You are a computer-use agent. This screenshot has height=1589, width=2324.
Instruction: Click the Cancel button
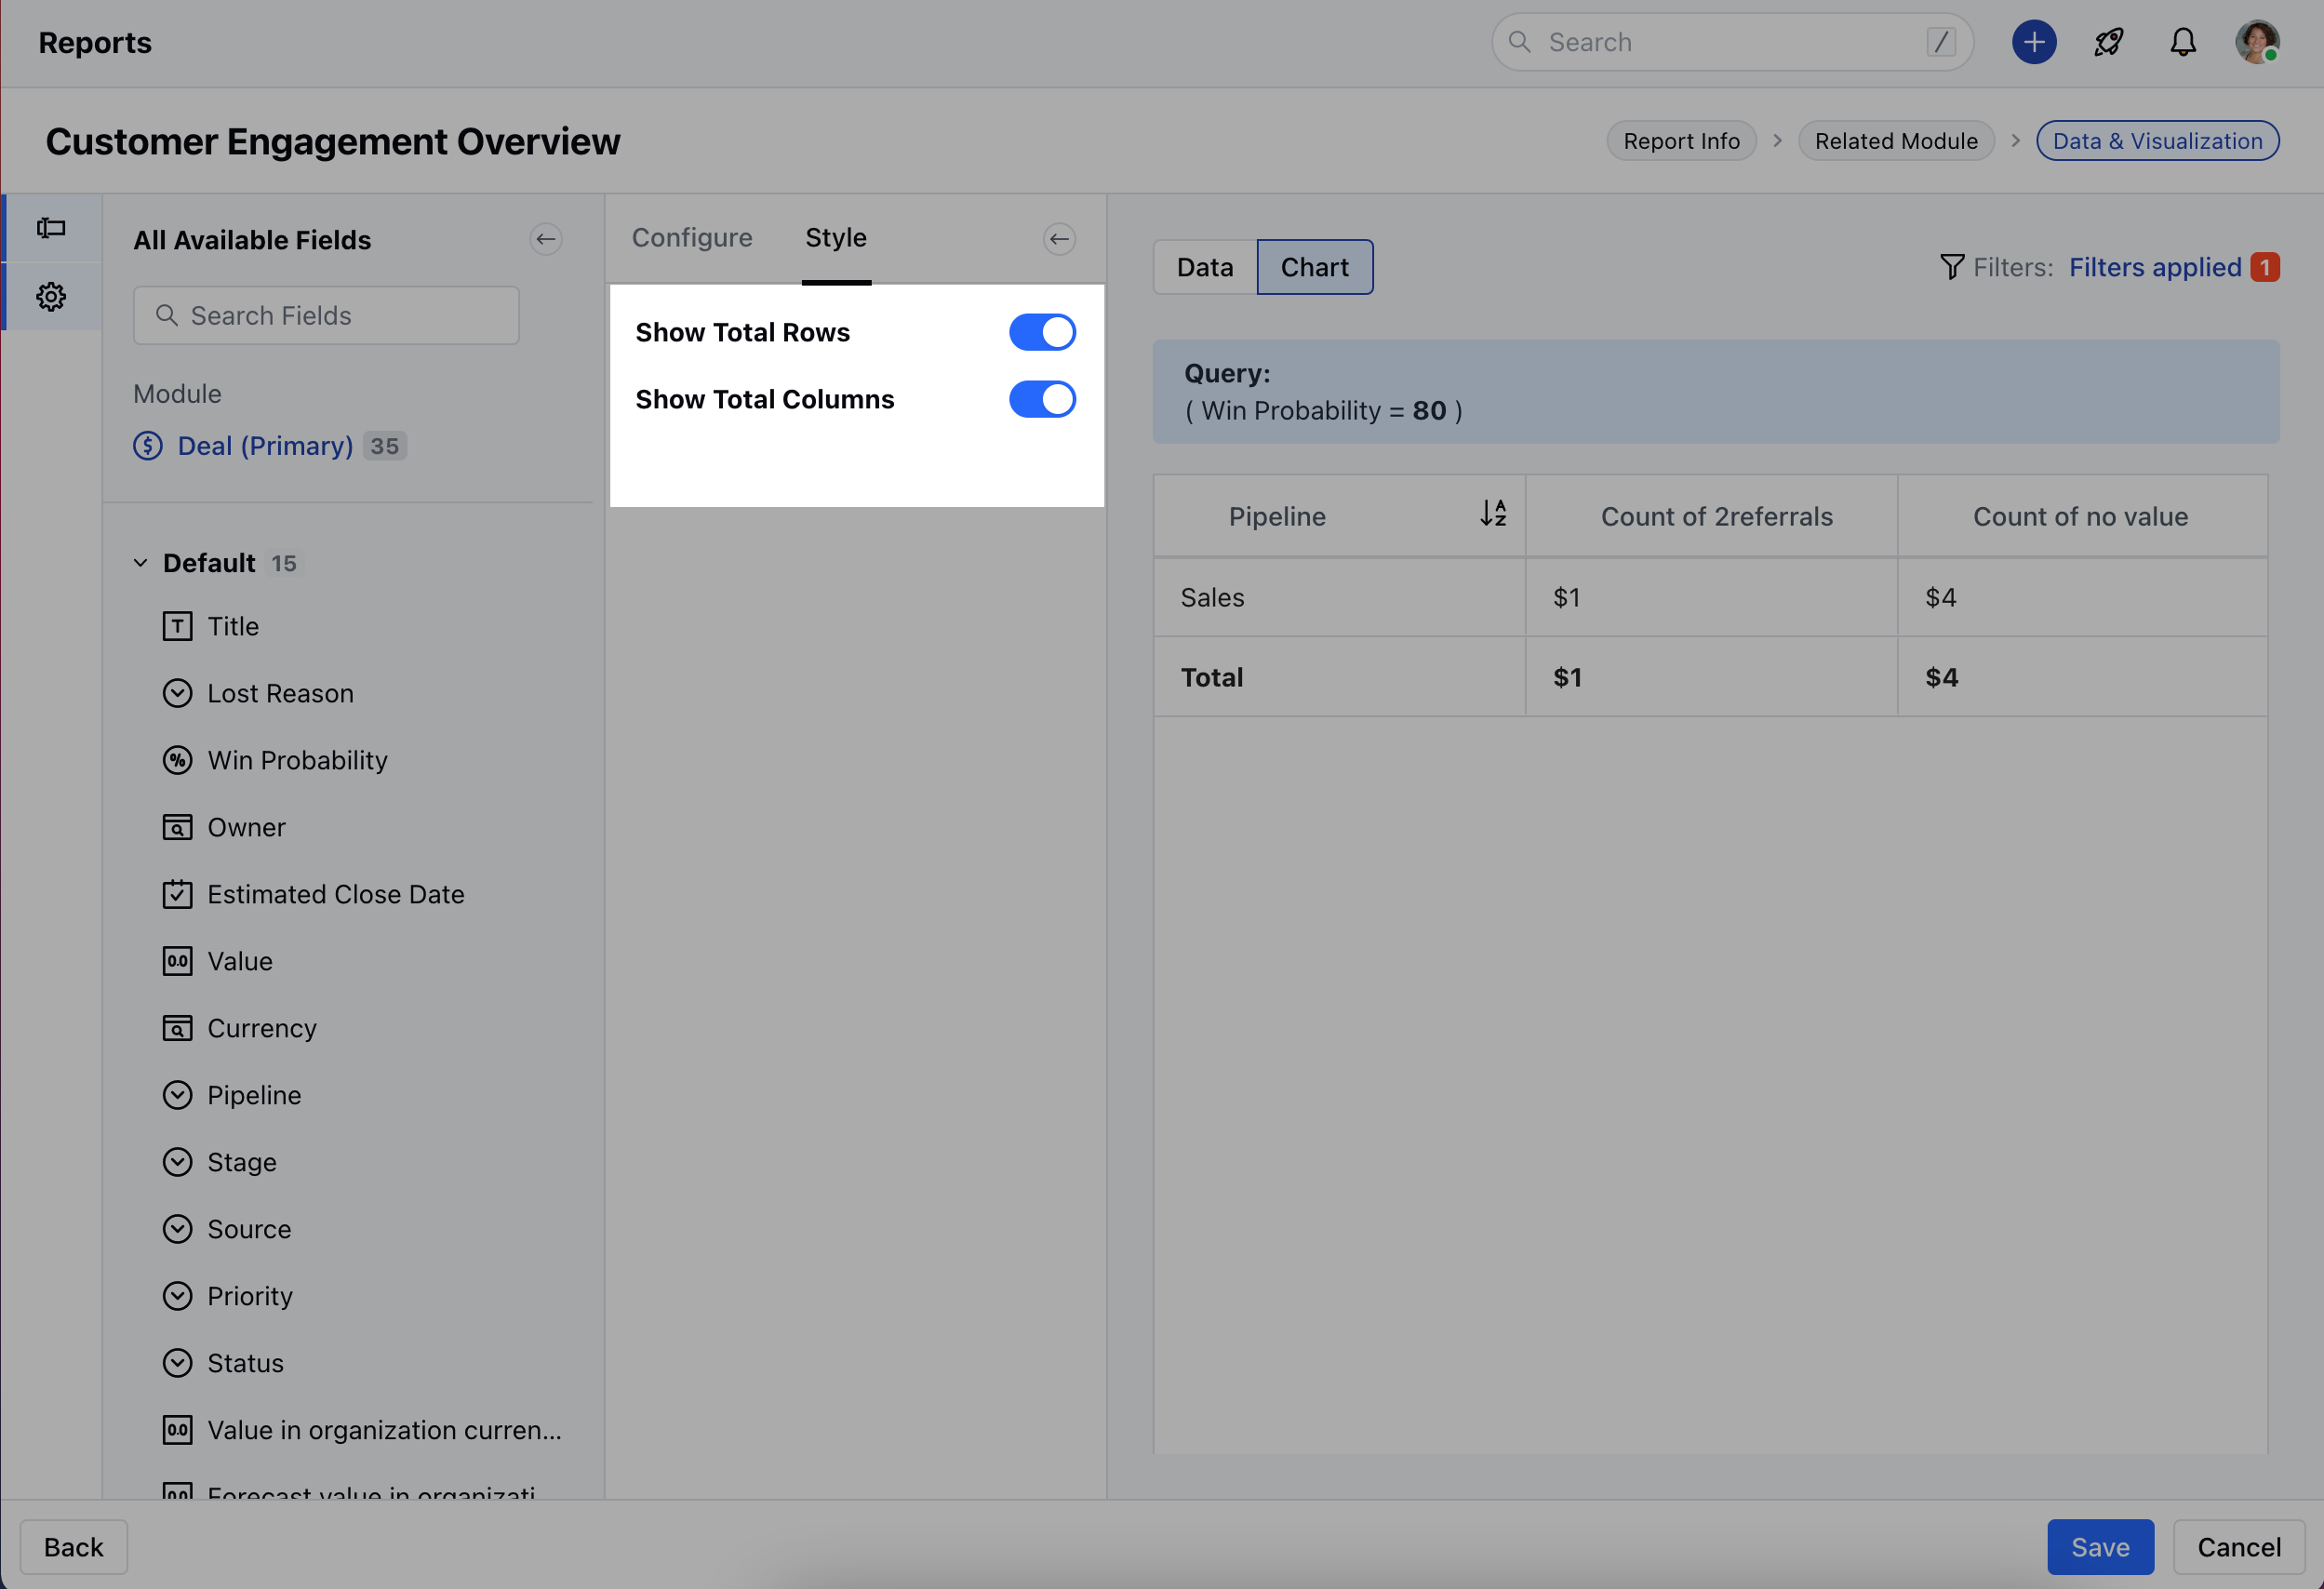point(2238,1546)
